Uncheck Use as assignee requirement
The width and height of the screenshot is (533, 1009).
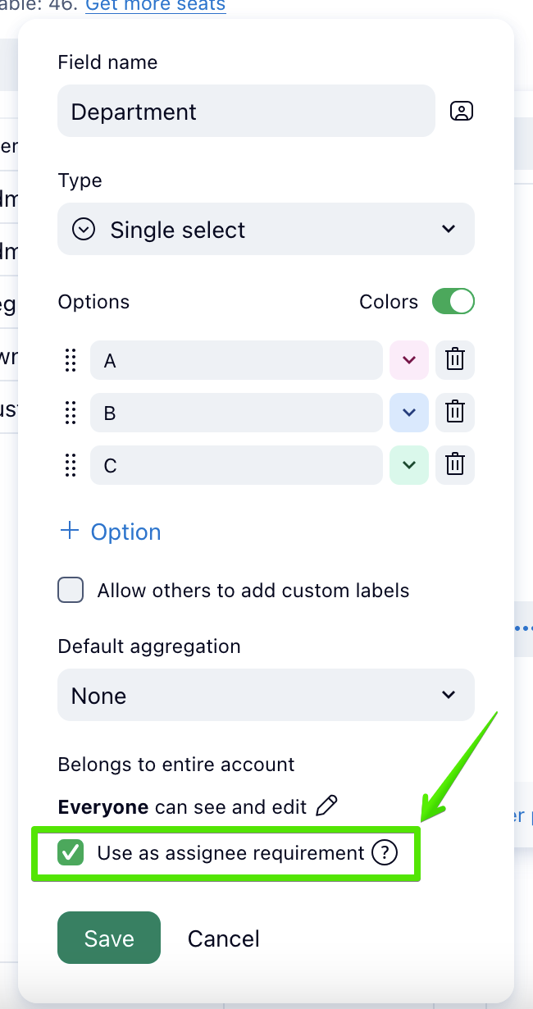pyautogui.click(x=71, y=853)
